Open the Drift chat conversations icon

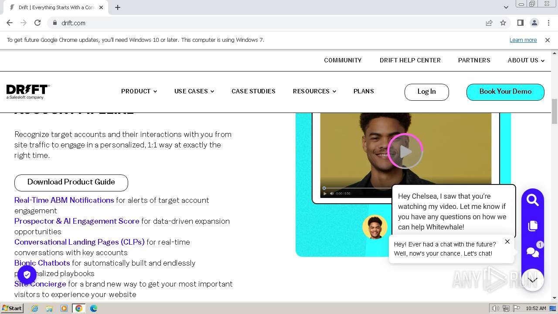click(532, 252)
